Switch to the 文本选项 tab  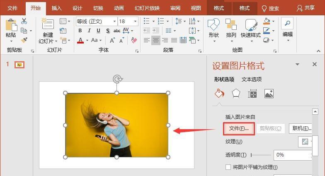coord(251,80)
